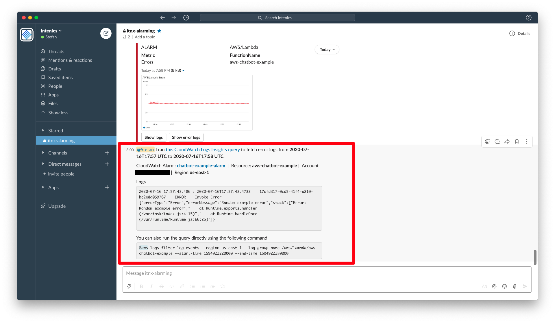Save message with bookmark icon
The image size is (555, 323).
tap(517, 141)
